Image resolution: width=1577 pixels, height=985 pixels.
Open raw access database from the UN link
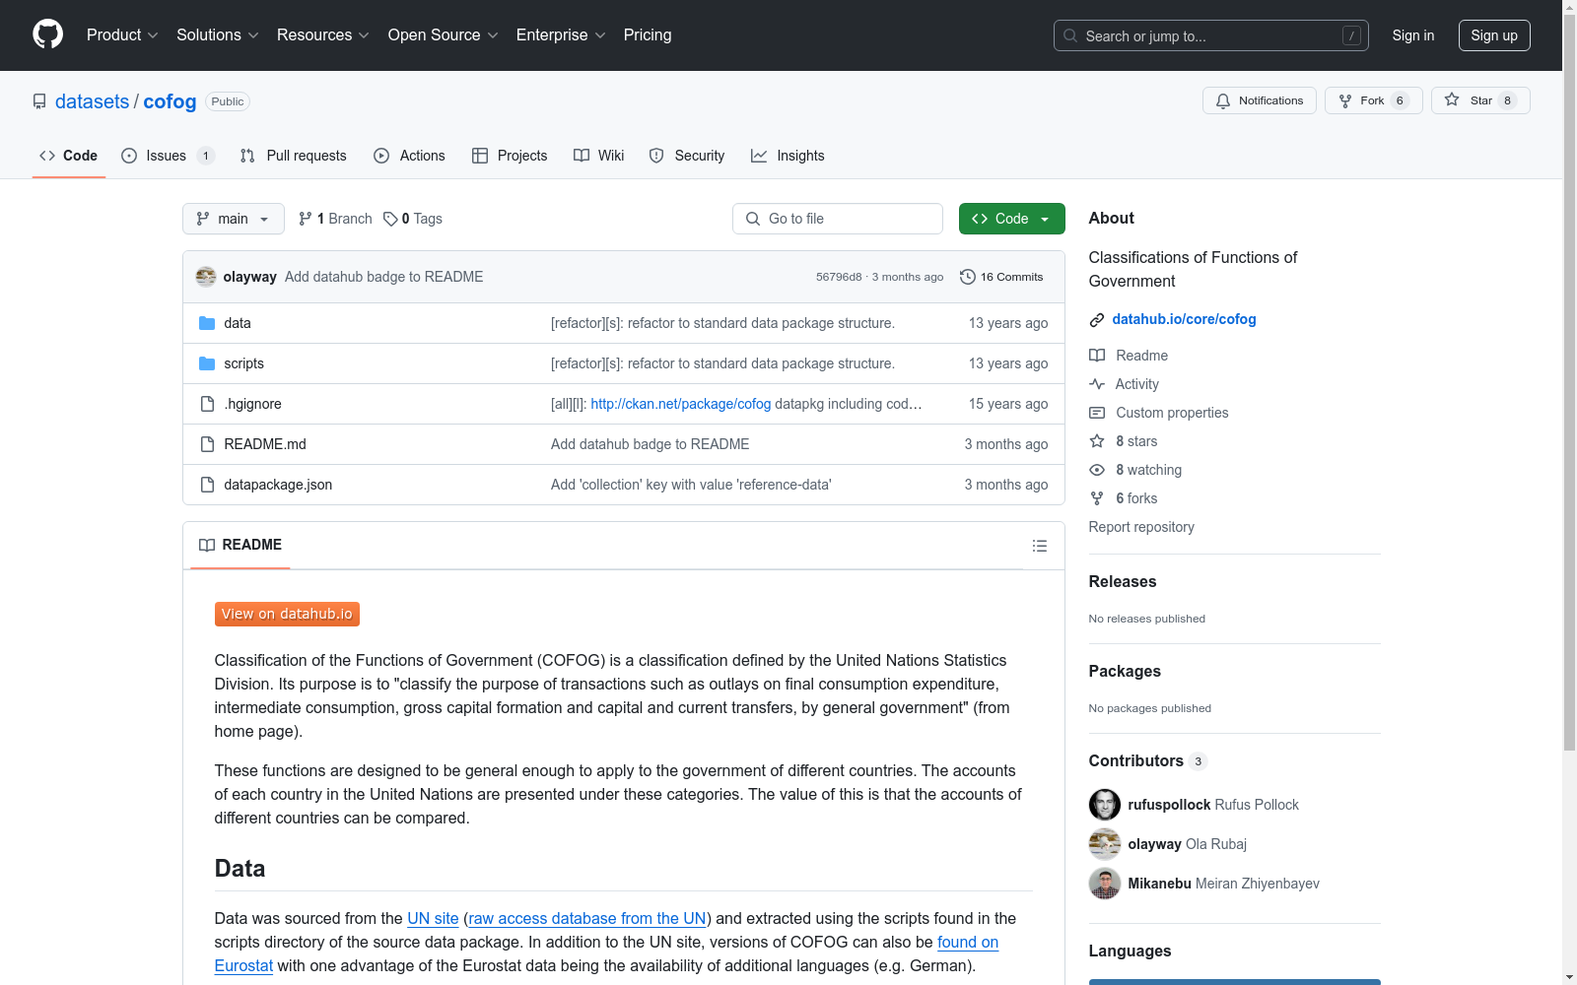coord(587,918)
